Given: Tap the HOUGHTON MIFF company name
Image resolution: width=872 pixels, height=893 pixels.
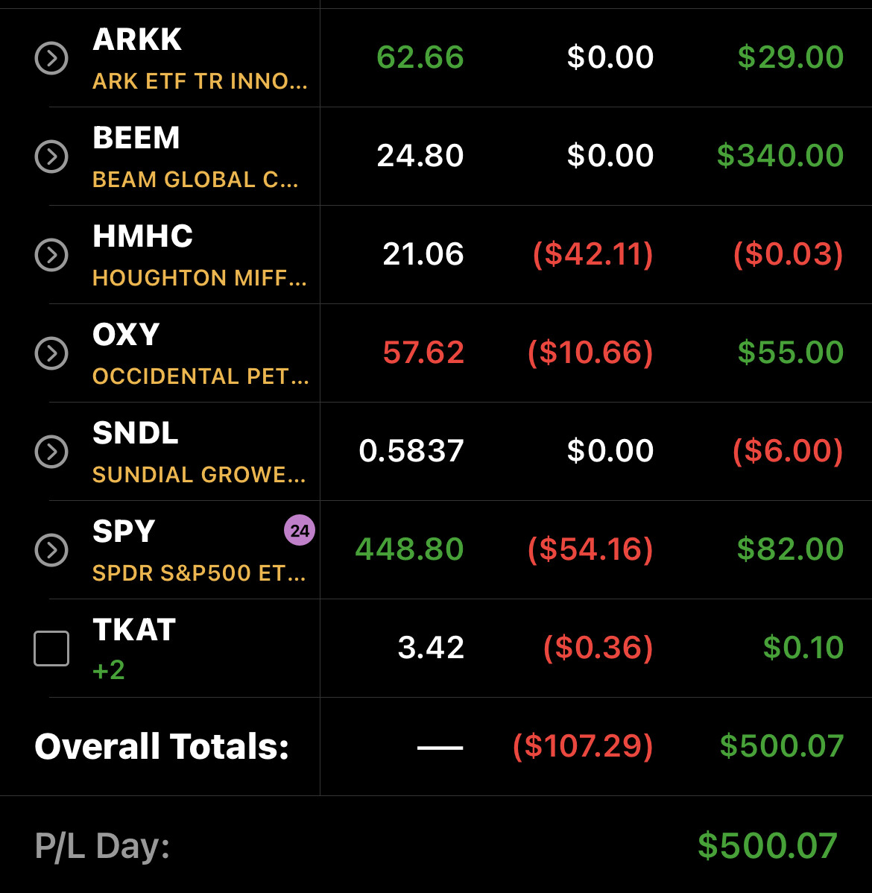Looking at the screenshot, I should pyautogui.click(x=199, y=278).
